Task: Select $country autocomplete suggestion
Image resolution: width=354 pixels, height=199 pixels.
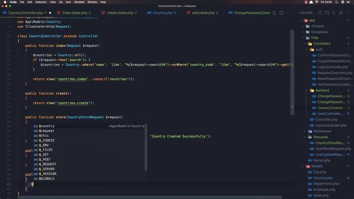Action: (x=89, y=126)
